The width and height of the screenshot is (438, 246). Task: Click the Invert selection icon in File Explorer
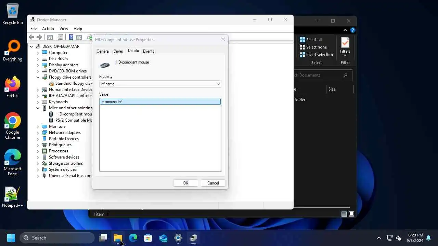(x=302, y=55)
